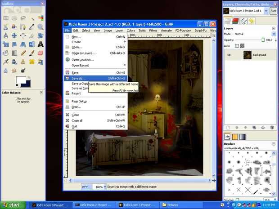Select the Ink tool
This screenshot has height=209, width=279.
point(14,62)
